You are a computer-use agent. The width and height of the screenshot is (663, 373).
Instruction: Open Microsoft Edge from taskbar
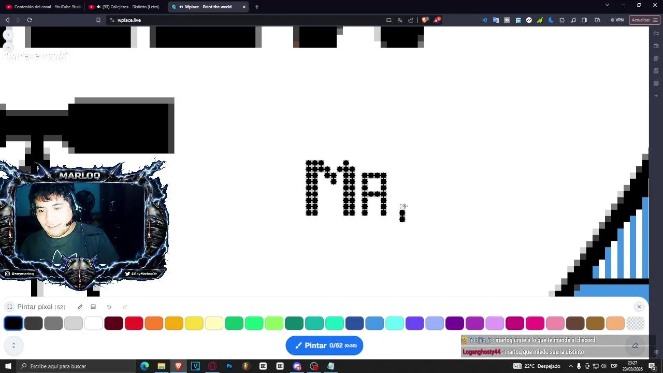[x=145, y=366]
